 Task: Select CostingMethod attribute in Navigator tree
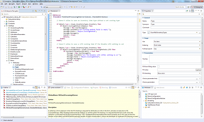click(x=20, y=65)
